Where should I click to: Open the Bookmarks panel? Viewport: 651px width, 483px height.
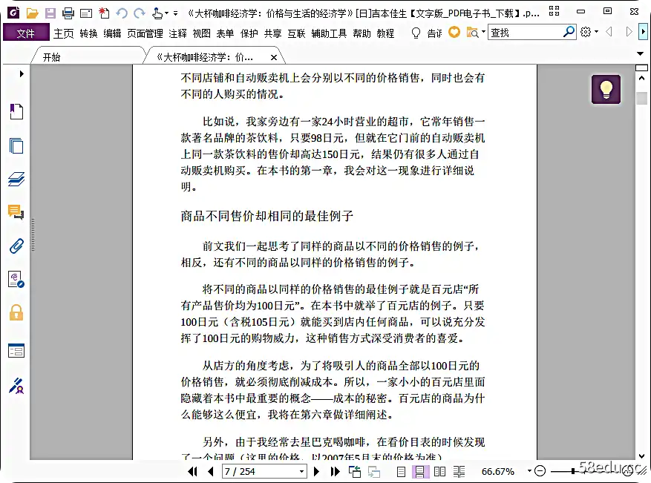[16, 111]
